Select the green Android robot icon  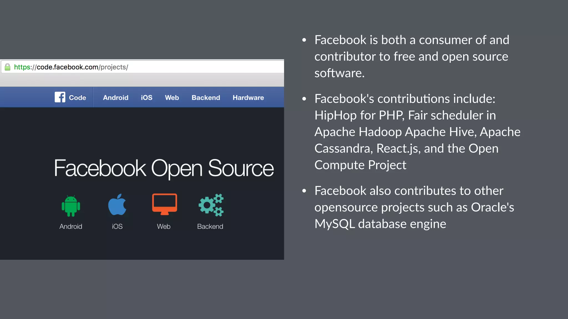[71, 206]
